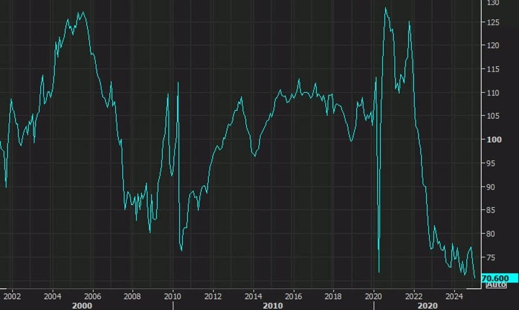
Task: Select the 70.600 current value label
Action: pyautogui.click(x=495, y=278)
